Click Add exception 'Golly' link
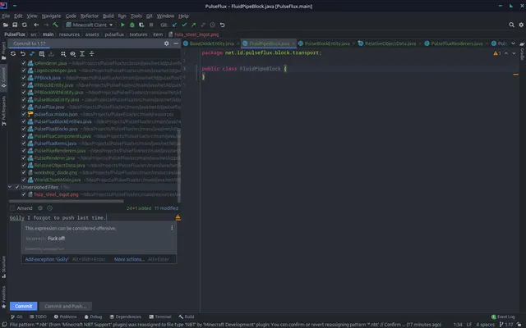The image size is (526, 328). 47,259
